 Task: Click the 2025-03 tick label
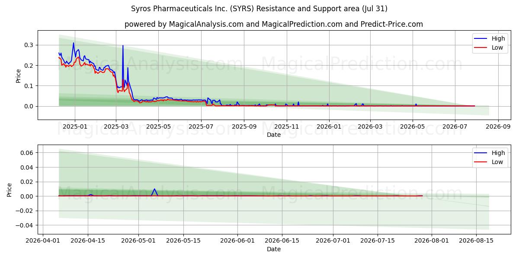pos(116,126)
